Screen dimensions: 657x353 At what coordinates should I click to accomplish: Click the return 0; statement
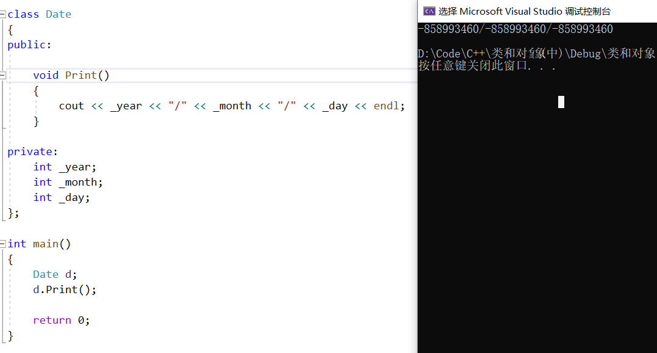tap(61, 320)
